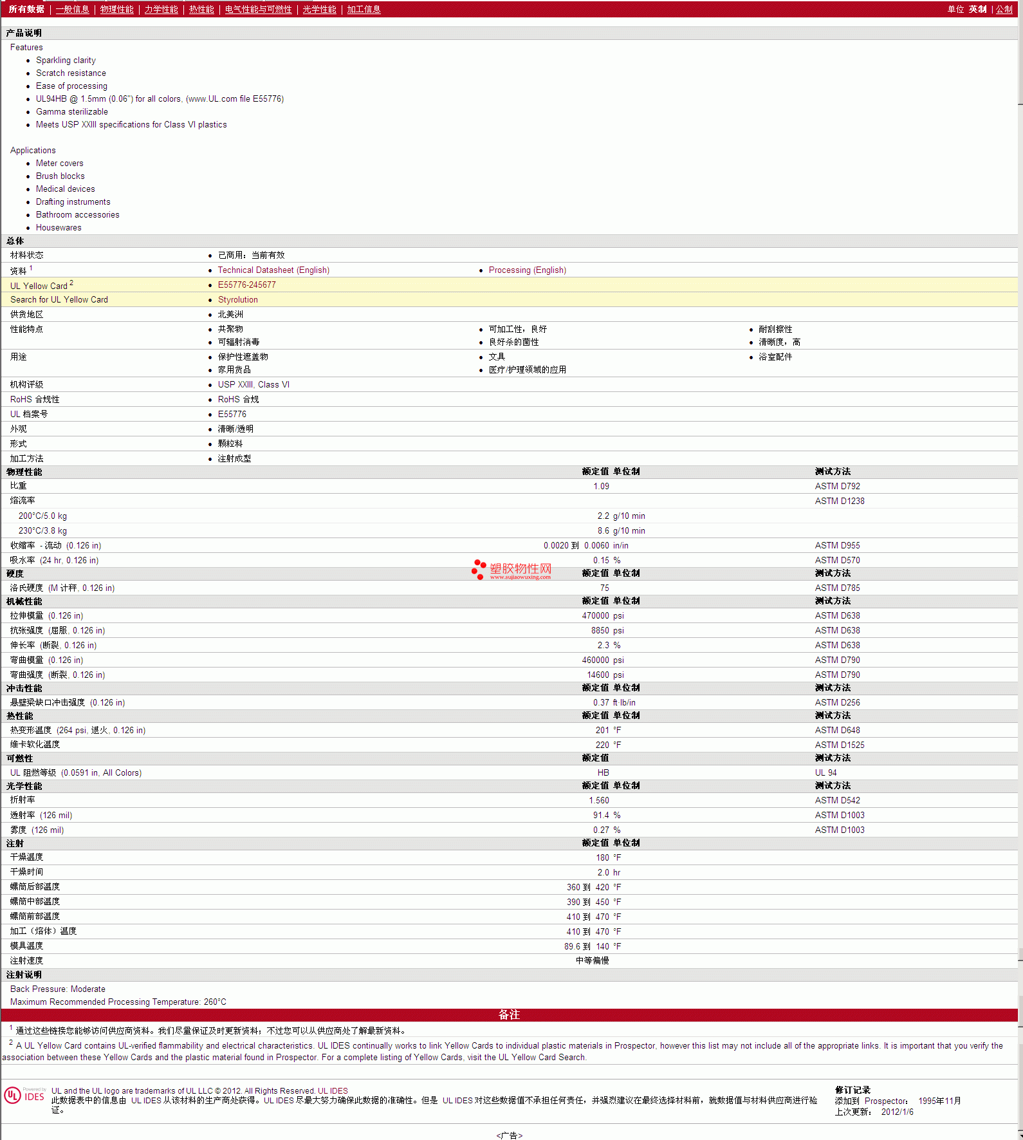
Task: Open the 一般信息 tab
Action: [72, 9]
